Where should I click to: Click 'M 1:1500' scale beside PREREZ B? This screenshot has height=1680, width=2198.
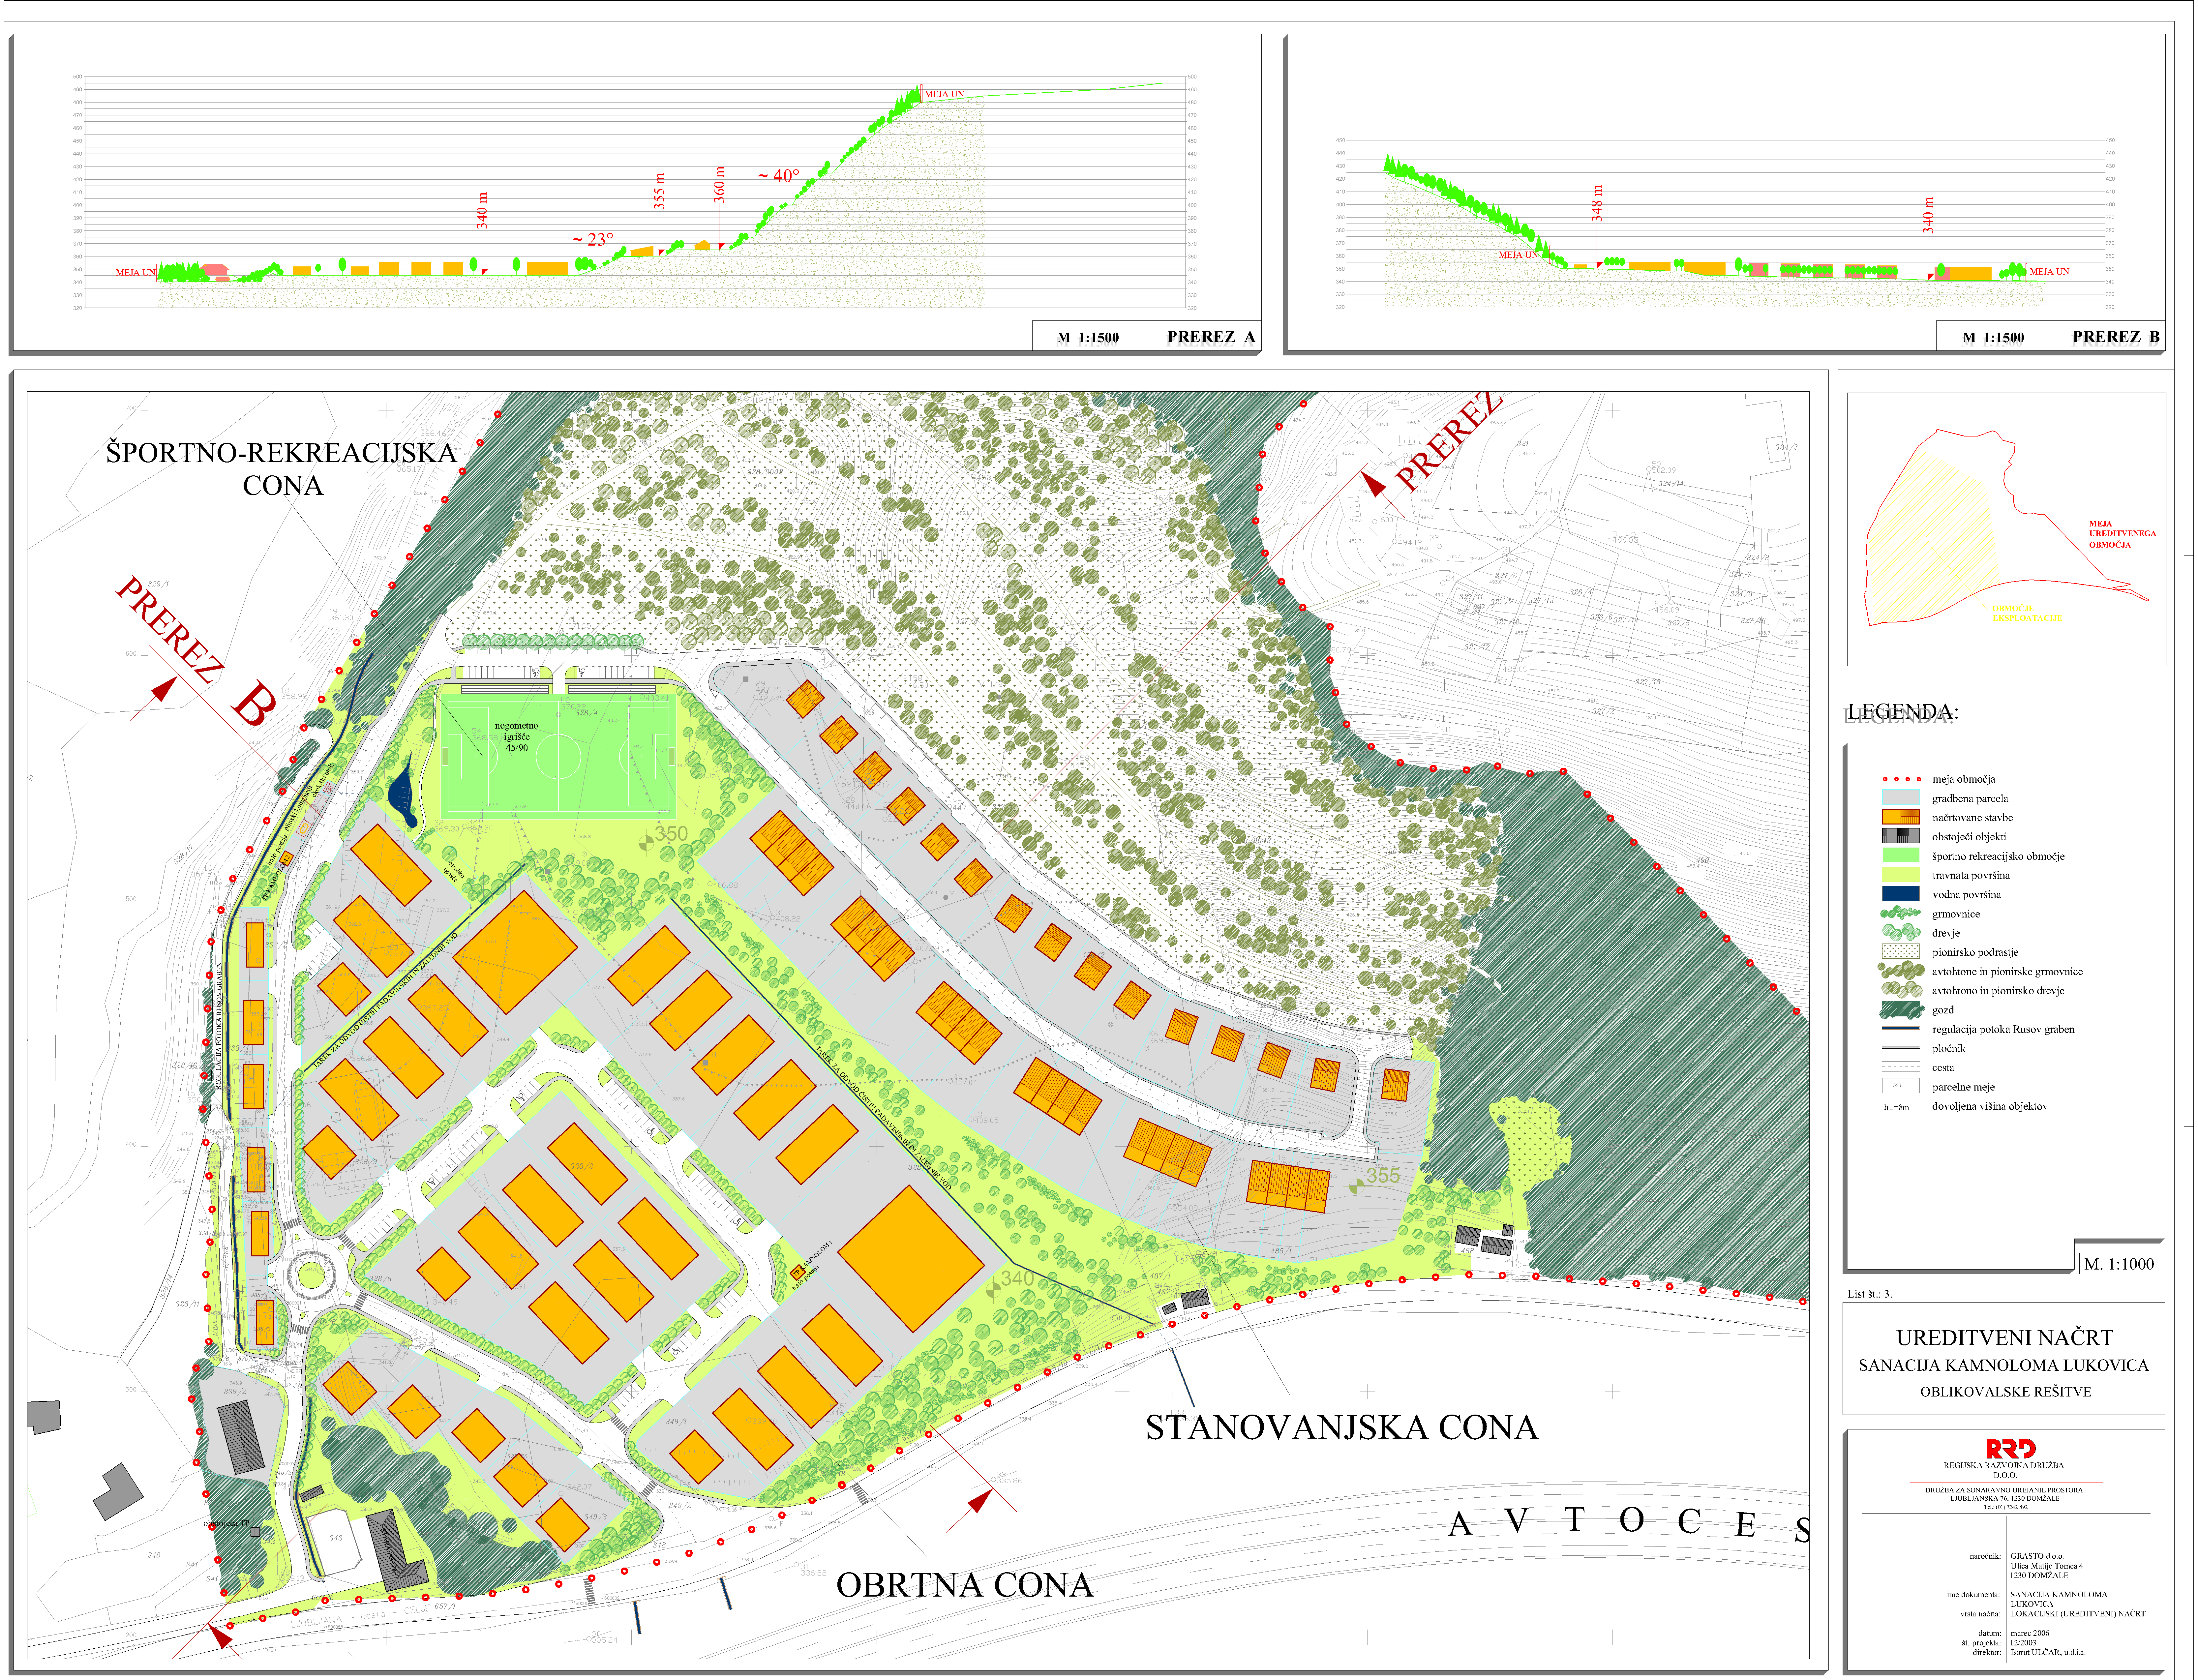pos(1993,338)
